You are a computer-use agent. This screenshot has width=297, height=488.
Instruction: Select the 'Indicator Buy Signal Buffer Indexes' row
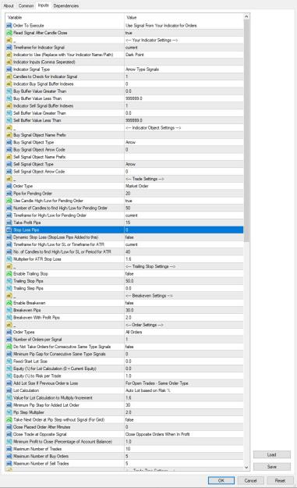[x=125, y=84]
